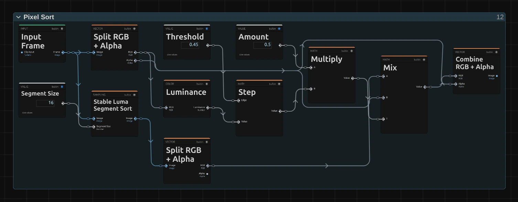This screenshot has height=202, width=518.
Task: Click the Segment Size node output port
Action: [x=63, y=103]
